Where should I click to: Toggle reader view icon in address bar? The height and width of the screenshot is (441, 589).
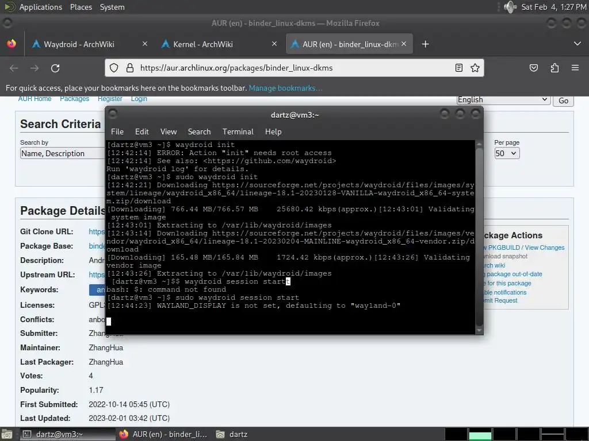458,68
